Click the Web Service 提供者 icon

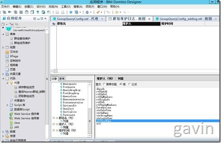[x=11, y=114]
